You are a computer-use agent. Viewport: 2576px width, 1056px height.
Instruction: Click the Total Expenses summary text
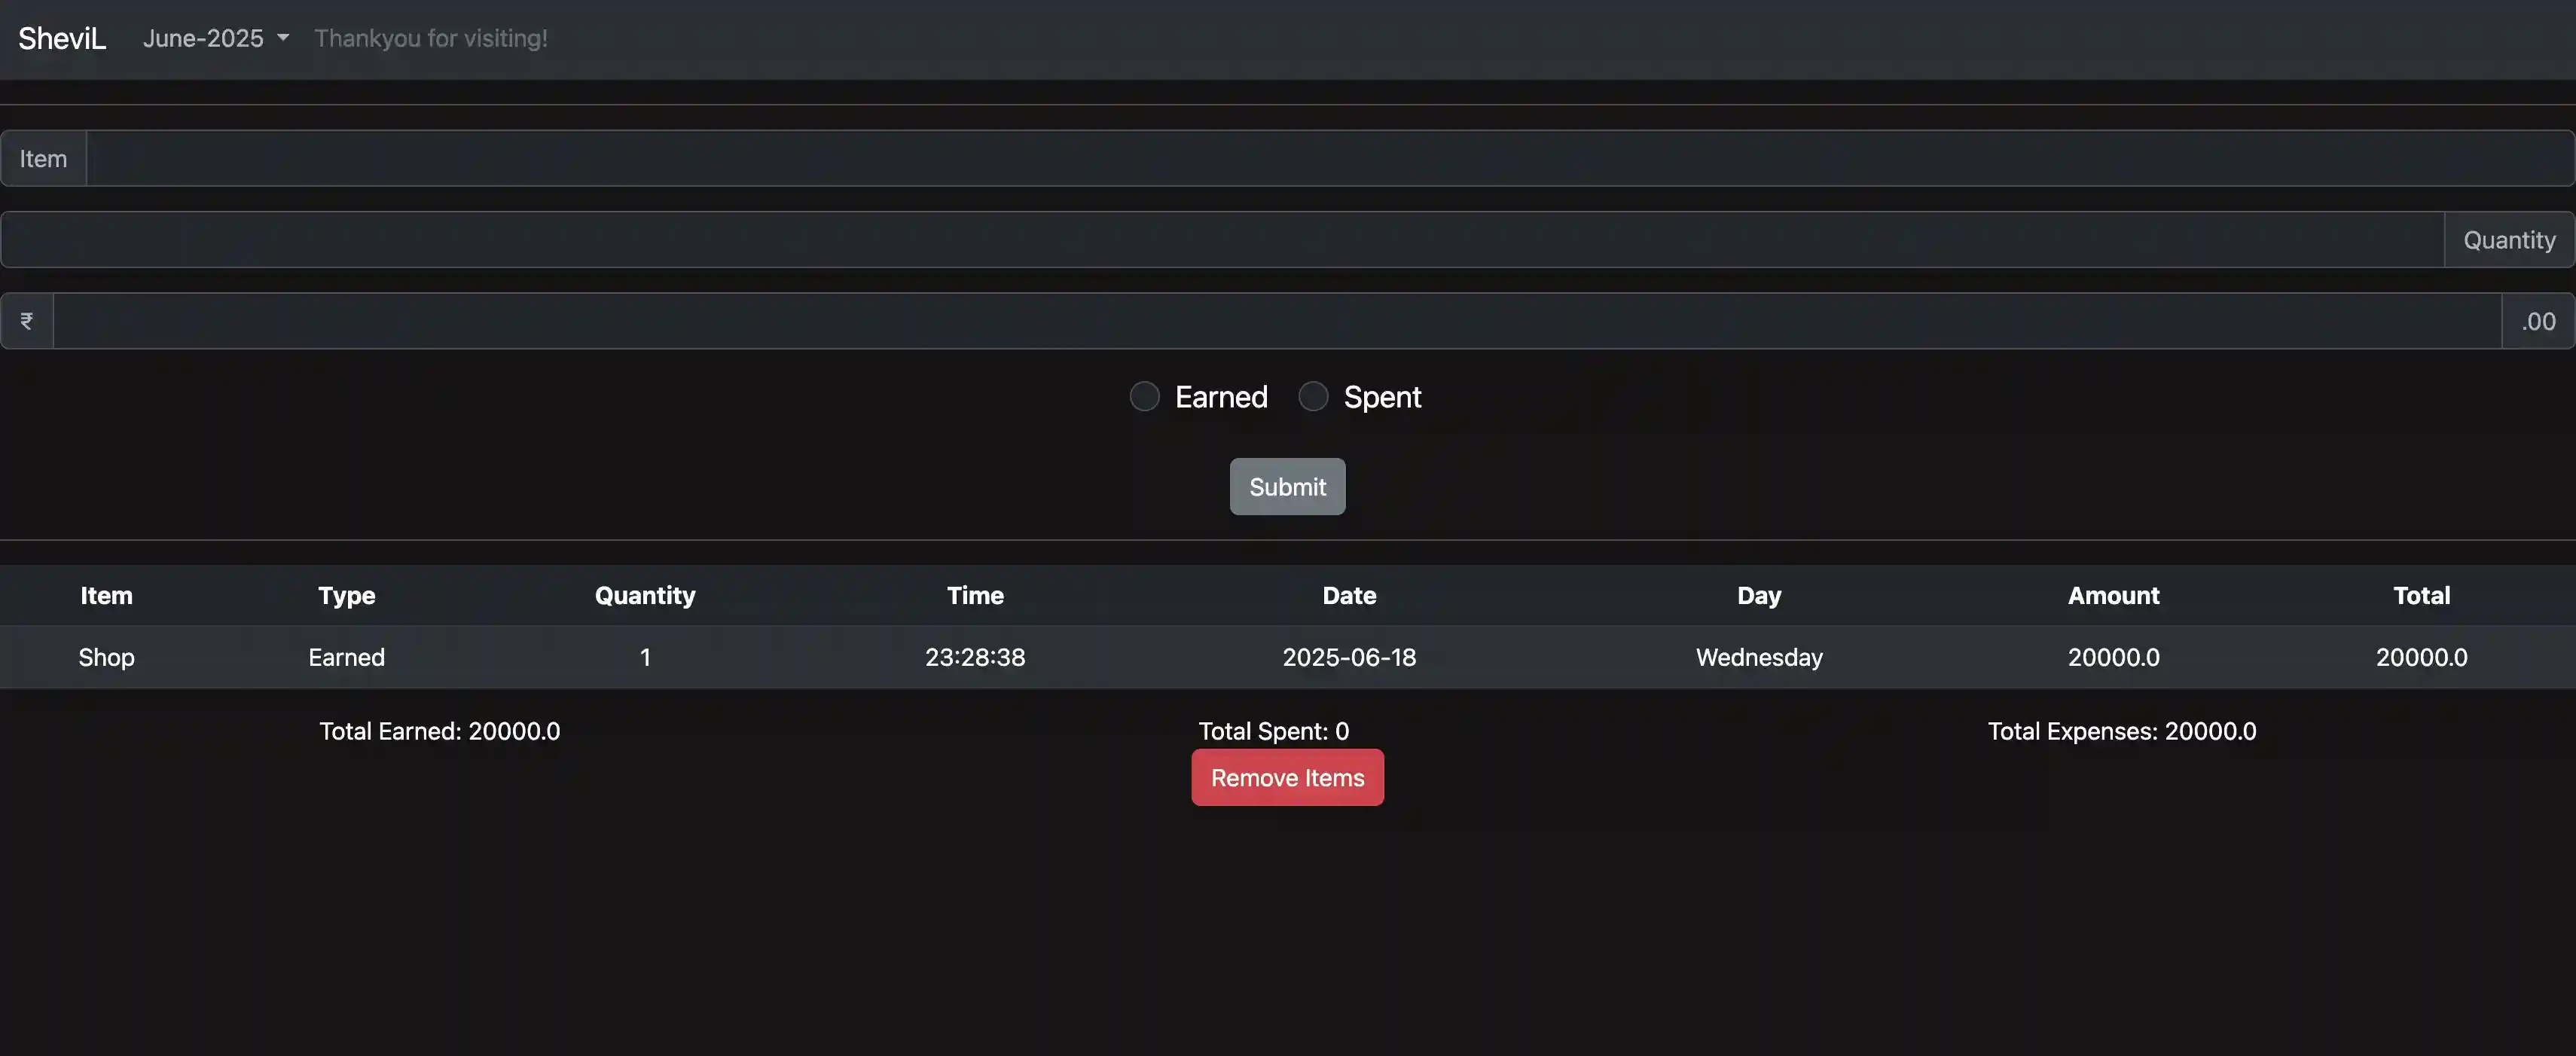[x=2122, y=731]
